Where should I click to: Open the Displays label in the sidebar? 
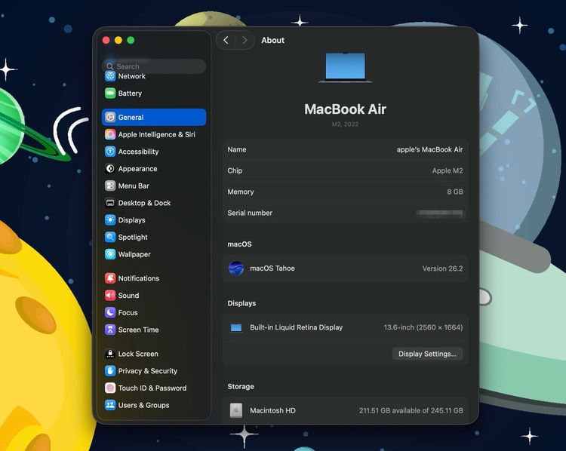pos(132,220)
